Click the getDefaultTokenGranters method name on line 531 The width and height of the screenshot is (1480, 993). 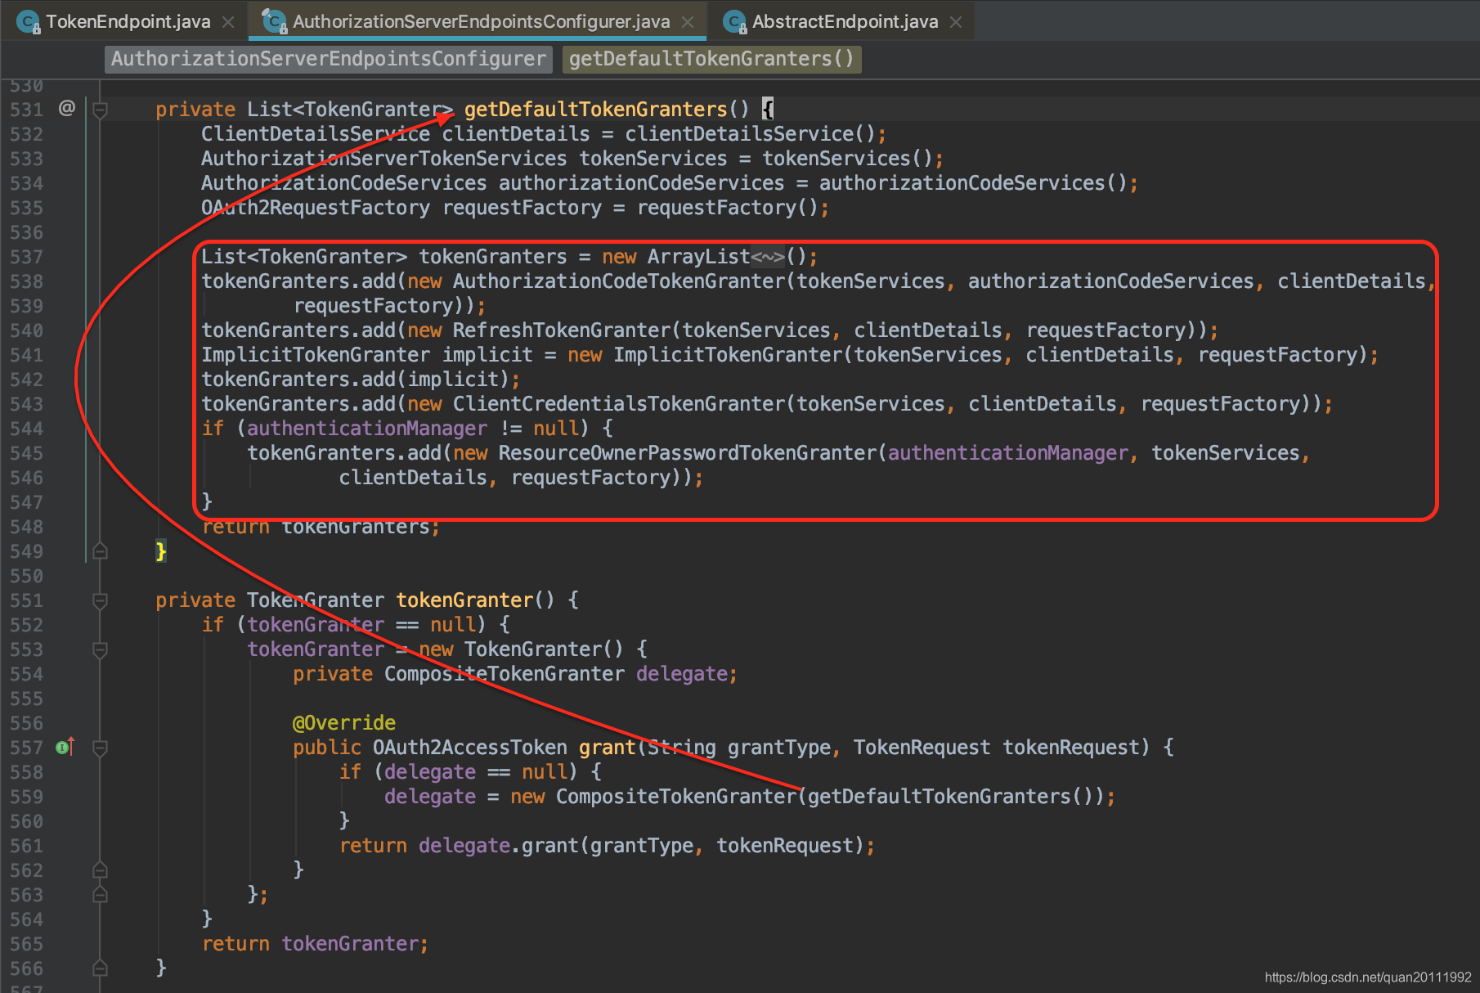pyautogui.click(x=596, y=110)
